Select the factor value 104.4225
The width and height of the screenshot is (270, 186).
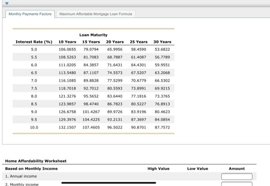pos(91,119)
